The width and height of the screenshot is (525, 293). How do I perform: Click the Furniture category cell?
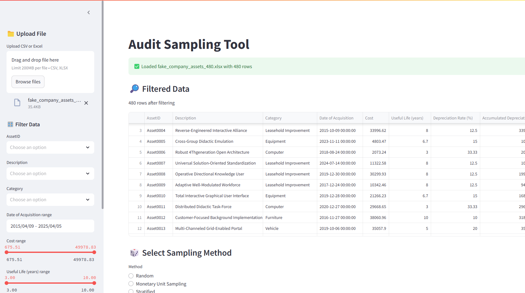pos(290,217)
